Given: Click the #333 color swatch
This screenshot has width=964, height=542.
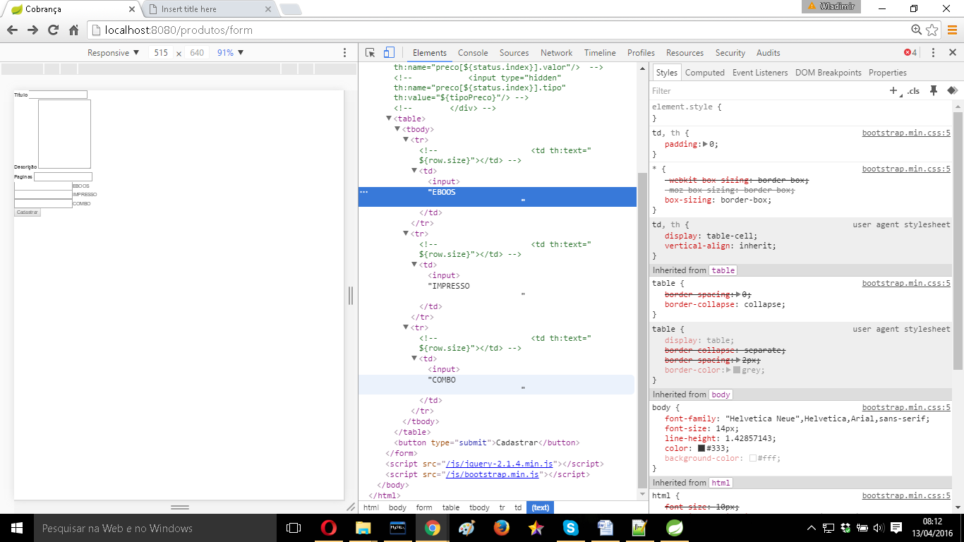Looking at the screenshot, I should click(701, 448).
